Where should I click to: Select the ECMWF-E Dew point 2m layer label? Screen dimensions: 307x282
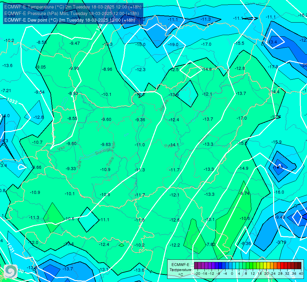[x=70, y=20]
